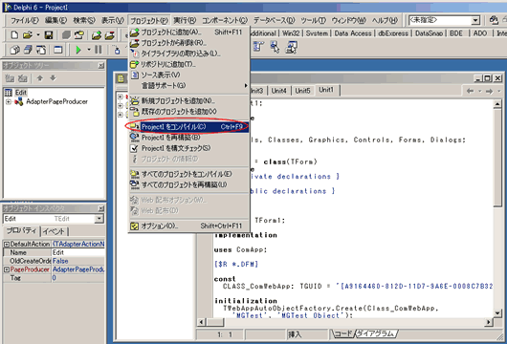Open the desktop combo box dropdown <未指定>

(x=475, y=20)
